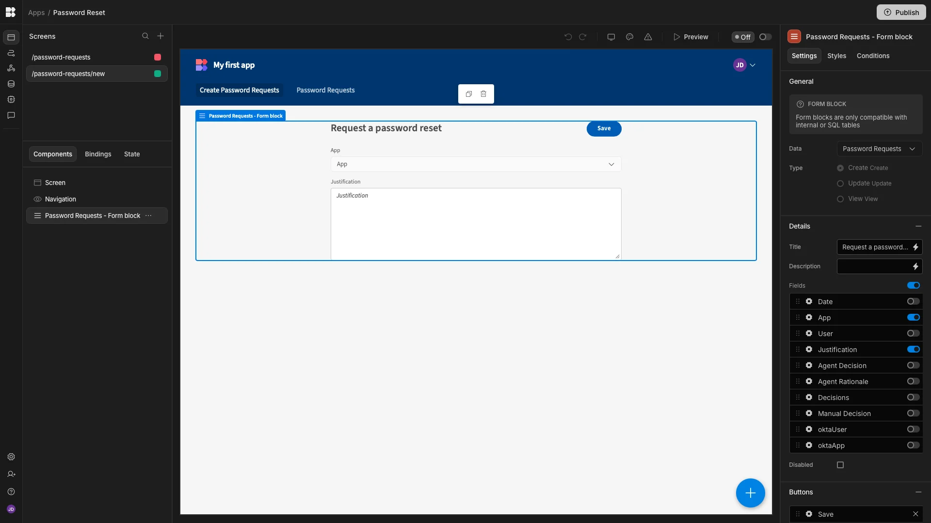The width and height of the screenshot is (931, 523).
Task: Click the Save button in the form
Action: (x=604, y=128)
